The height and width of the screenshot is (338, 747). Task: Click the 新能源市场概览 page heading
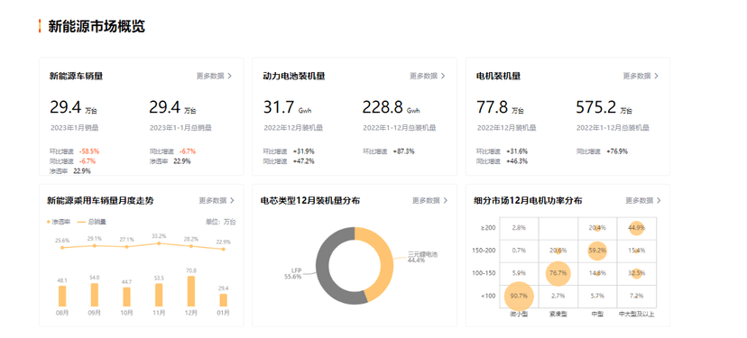(97, 26)
